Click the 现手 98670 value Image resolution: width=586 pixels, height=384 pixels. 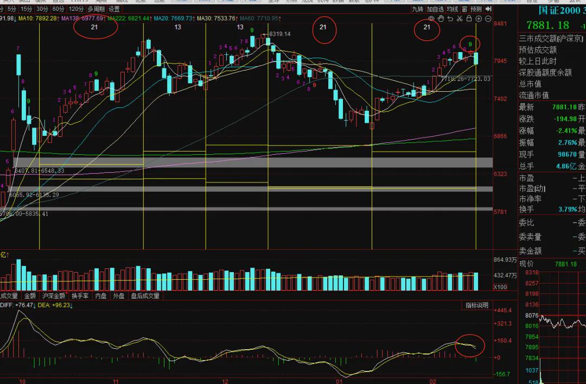click(568, 154)
